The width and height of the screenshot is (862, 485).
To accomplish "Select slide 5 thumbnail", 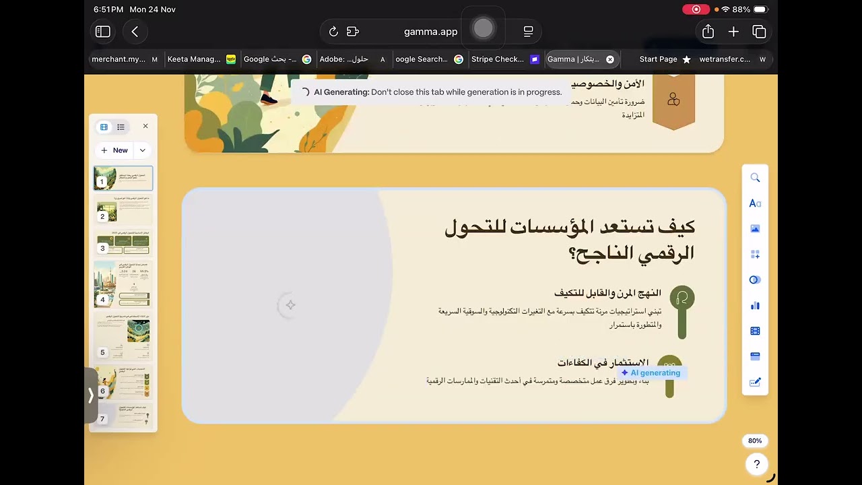I will [x=123, y=336].
